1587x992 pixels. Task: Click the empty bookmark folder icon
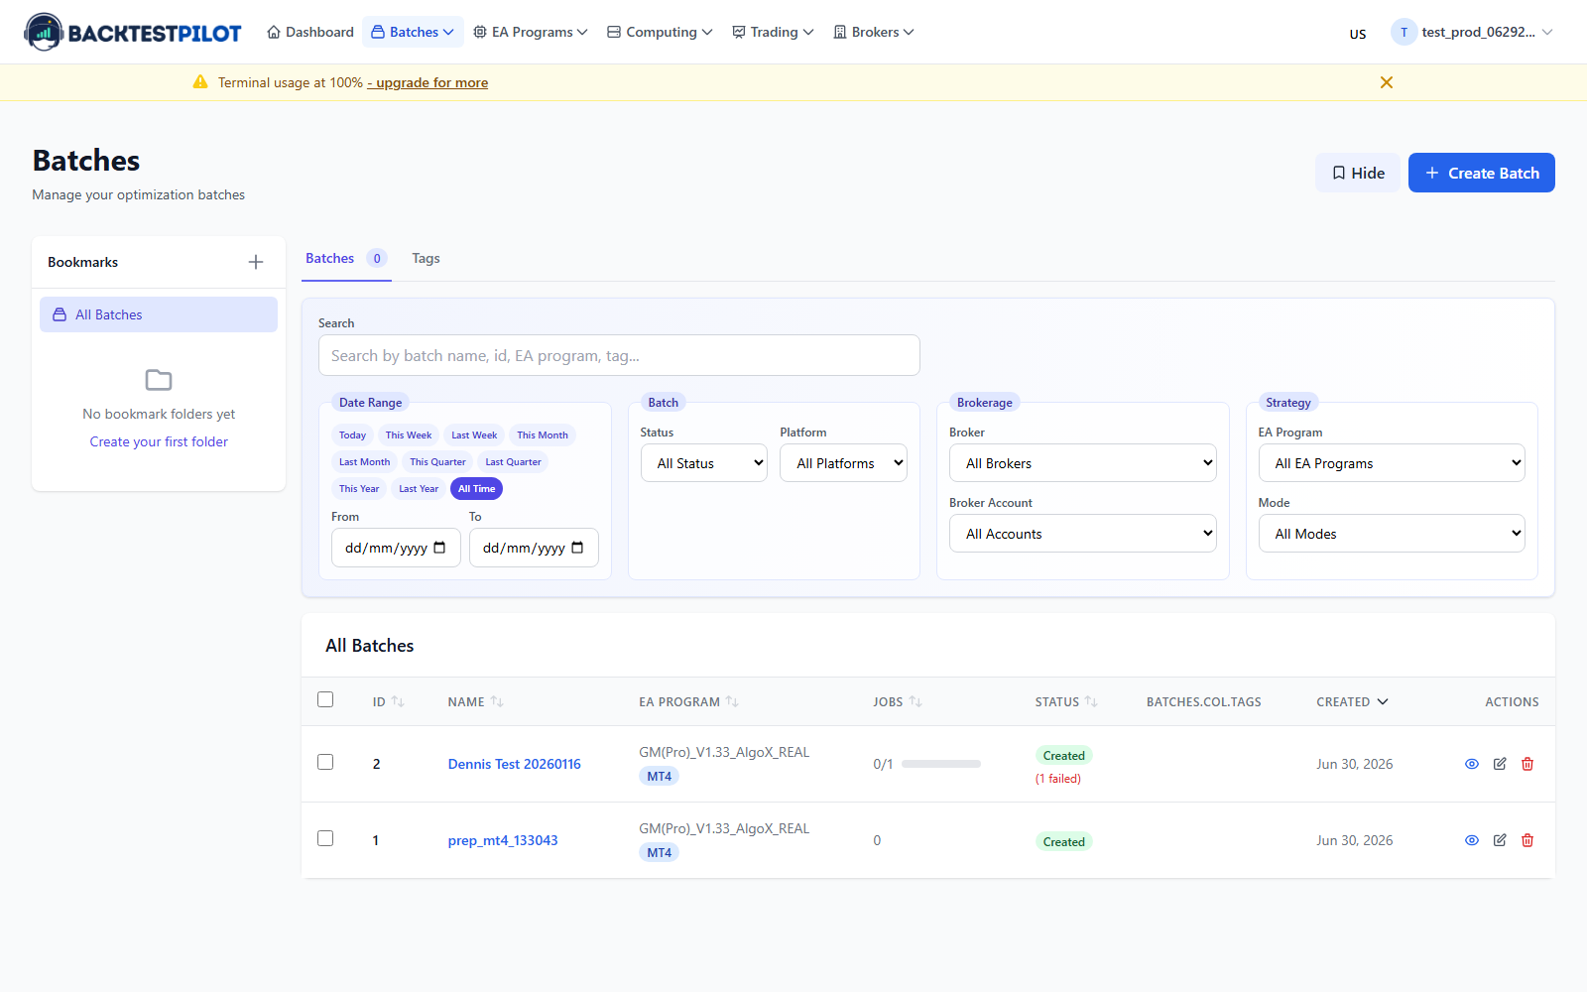[159, 380]
